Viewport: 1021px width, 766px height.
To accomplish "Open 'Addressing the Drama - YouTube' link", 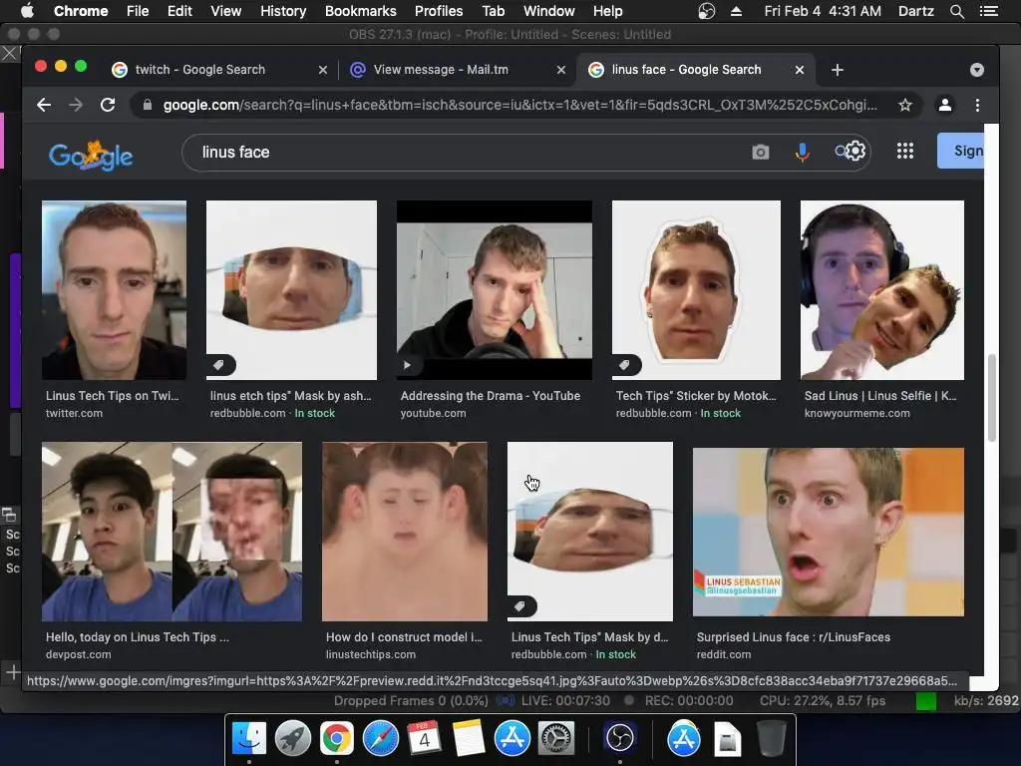I will pos(491,395).
